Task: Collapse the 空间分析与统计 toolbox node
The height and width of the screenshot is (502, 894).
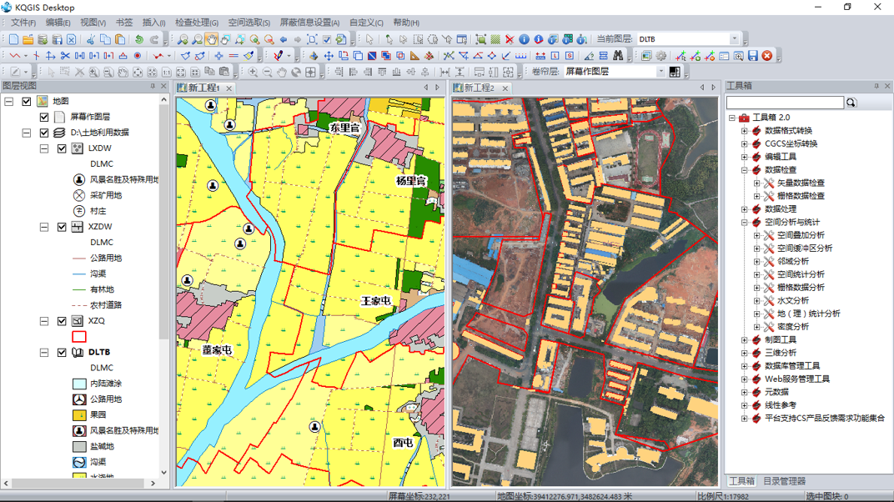Action: [745, 223]
